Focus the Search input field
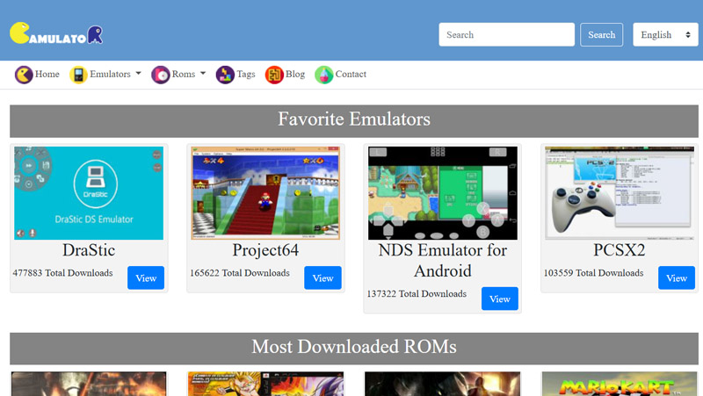The width and height of the screenshot is (703, 396). click(507, 34)
